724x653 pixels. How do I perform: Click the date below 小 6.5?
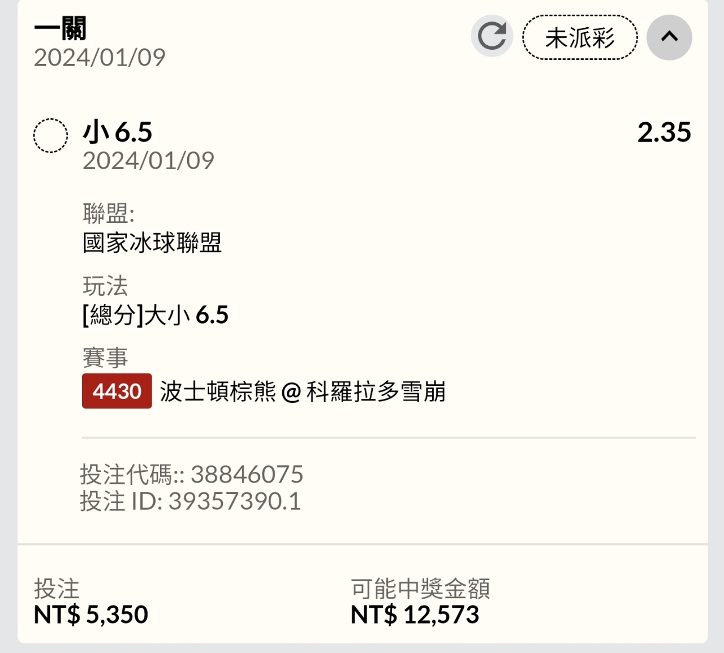[x=148, y=161]
